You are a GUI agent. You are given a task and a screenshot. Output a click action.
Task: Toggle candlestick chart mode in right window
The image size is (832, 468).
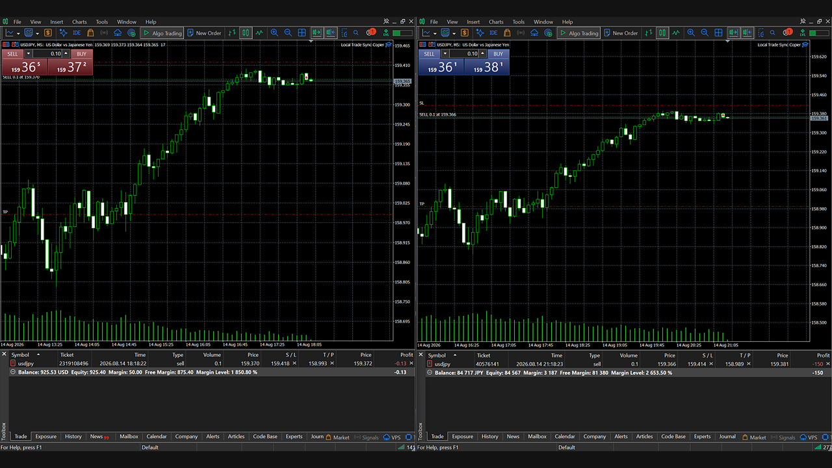[662, 32]
